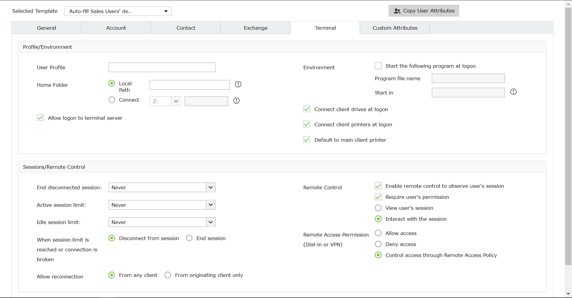Screen dimensions: 572x298
Task: Click the User Profile text field
Action: coord(162,67)
